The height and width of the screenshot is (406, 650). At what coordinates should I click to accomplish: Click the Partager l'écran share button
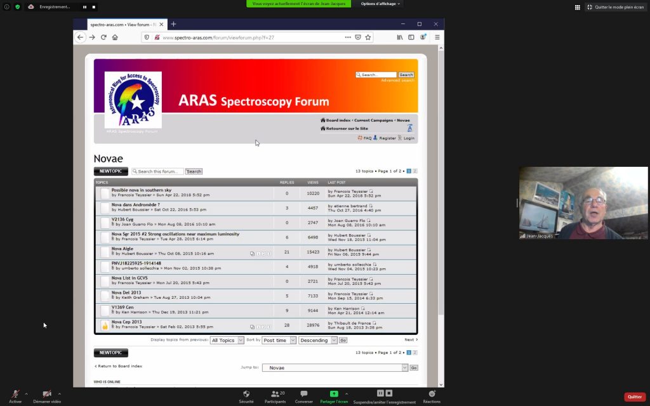click(334, 396)
